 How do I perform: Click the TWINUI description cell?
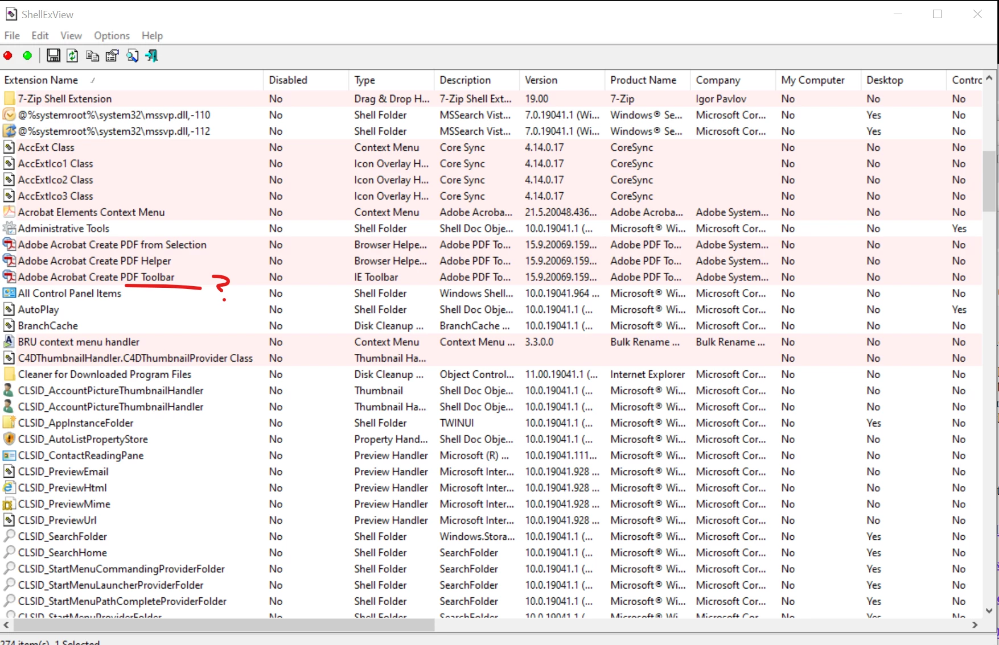[x=457, y=423]
